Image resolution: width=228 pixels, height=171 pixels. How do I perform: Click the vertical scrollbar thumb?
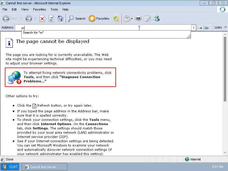225,69
